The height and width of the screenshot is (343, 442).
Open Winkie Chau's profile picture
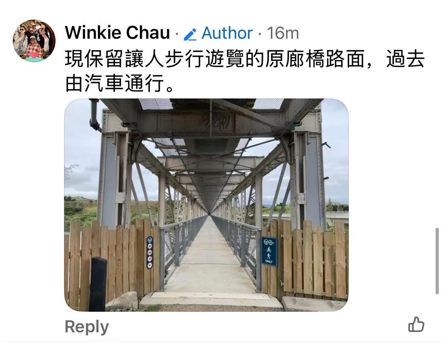pos(34,41)
